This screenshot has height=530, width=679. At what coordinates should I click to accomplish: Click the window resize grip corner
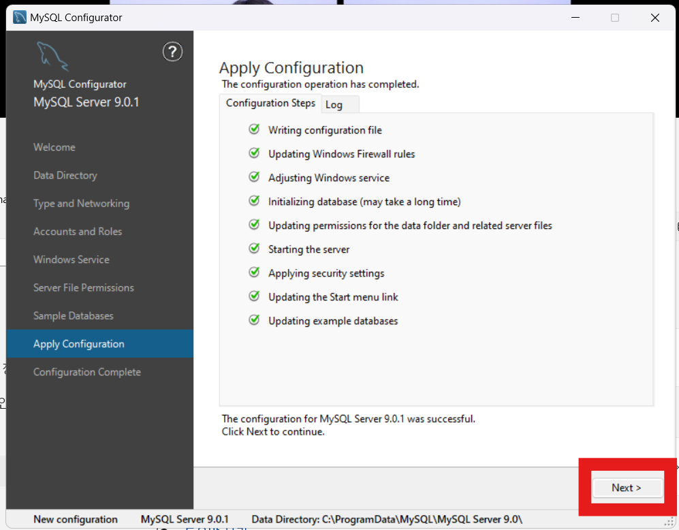[x=669, y=521]
